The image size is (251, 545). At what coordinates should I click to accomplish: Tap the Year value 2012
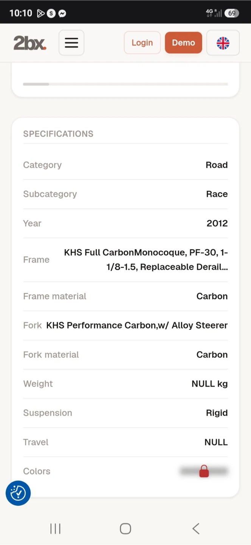click(x=217, y=223)
